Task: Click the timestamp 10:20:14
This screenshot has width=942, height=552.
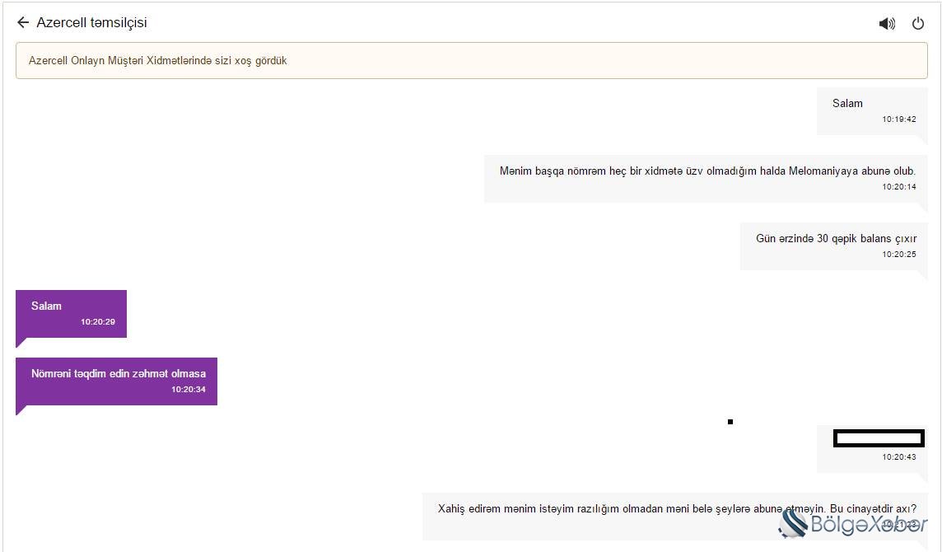Action: click(898, 187)
